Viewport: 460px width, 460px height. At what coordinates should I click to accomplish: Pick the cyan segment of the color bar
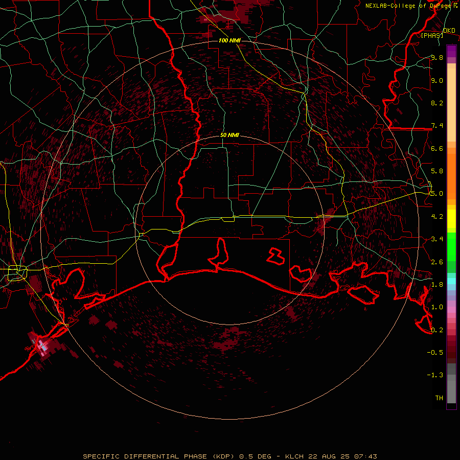[x=451, y=281]
